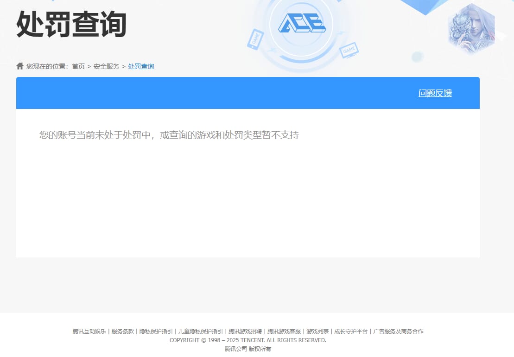Visit 成长守护平台 in the footer

(x=351, y=331)
